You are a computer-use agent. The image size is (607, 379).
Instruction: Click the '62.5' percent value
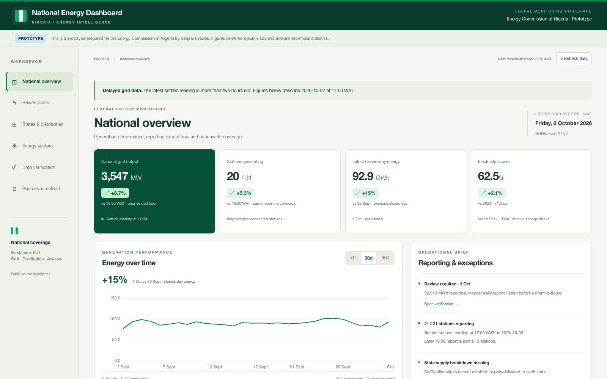click(488, 176)
